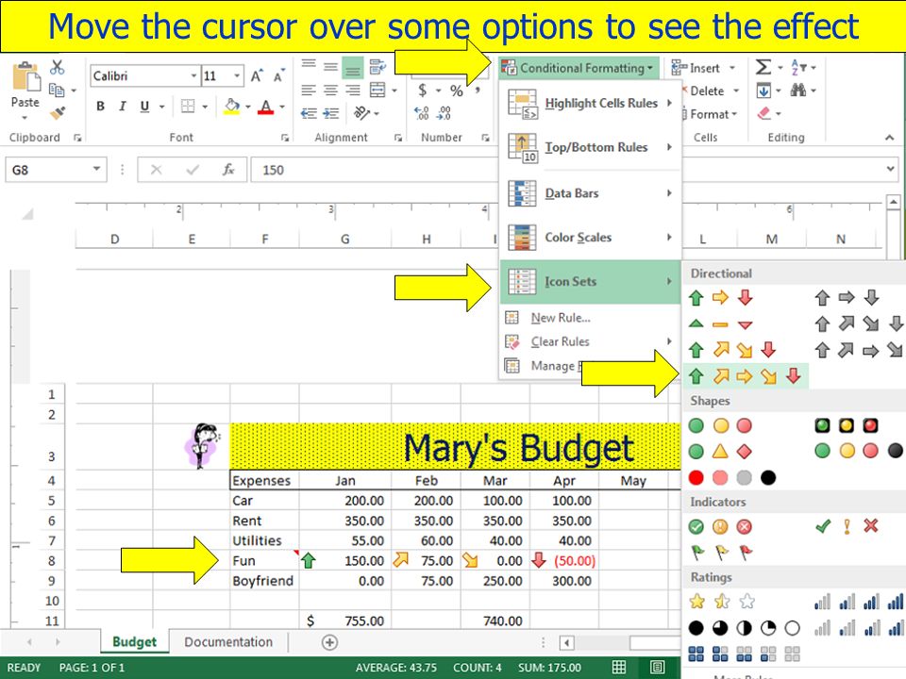Click the red Font Color A
The height and width of the screenshot is (679, 906).
coord(266,107)
